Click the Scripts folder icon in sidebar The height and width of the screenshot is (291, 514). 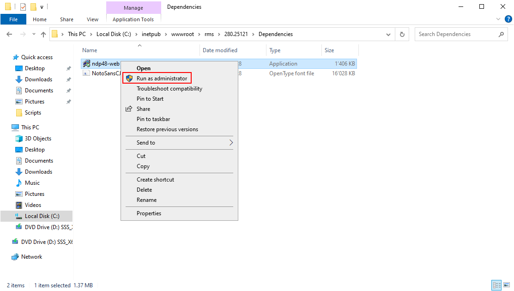click(x=19, y=113)
